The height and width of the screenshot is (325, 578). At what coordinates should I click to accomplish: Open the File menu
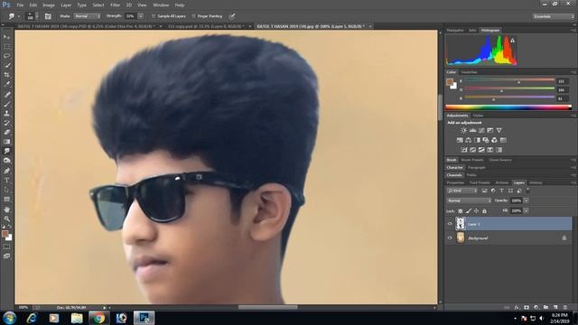[x=20, y=5]
